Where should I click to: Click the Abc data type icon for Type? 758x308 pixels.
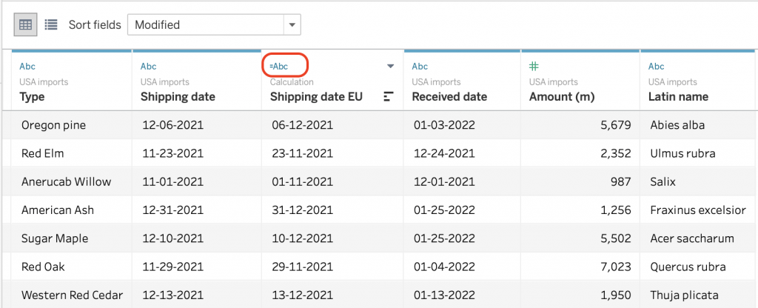click(27, 67)
